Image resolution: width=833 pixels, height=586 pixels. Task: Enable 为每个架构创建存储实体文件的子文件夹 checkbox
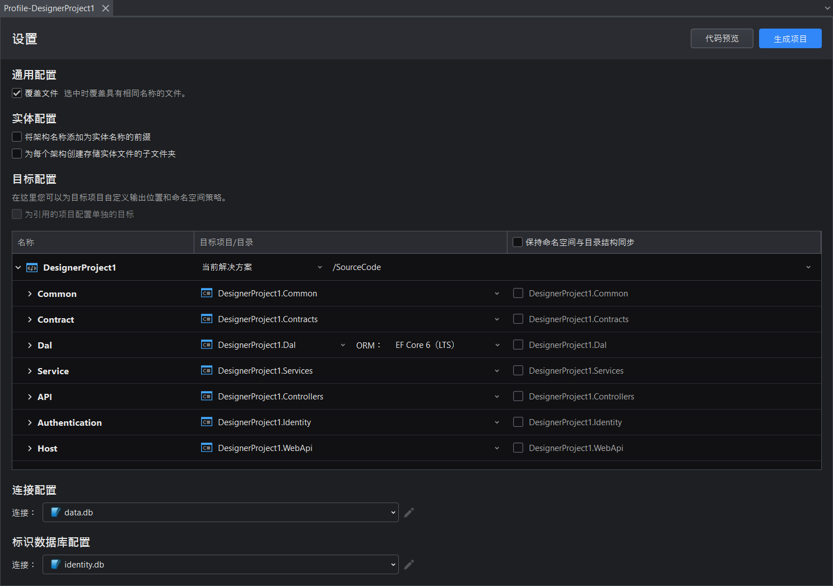coord(17,154)
